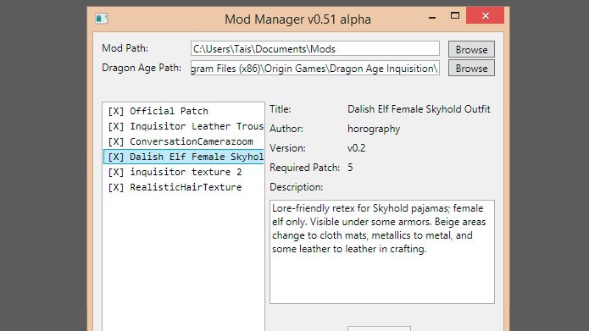Select the Dalish Elf Female Skyhold mod entry
The height and width of the screenshot is (331, 589).
tap(184, 157)
